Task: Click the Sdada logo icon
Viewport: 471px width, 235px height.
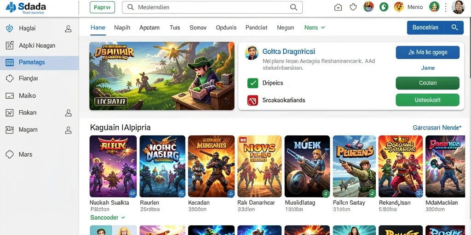Action: tap(11, 6)
